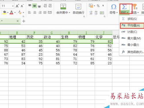The width and height of the screenshot is (144, 108).
Task: Select column E header
Action: pyautogui.click(x=17, y=33)
